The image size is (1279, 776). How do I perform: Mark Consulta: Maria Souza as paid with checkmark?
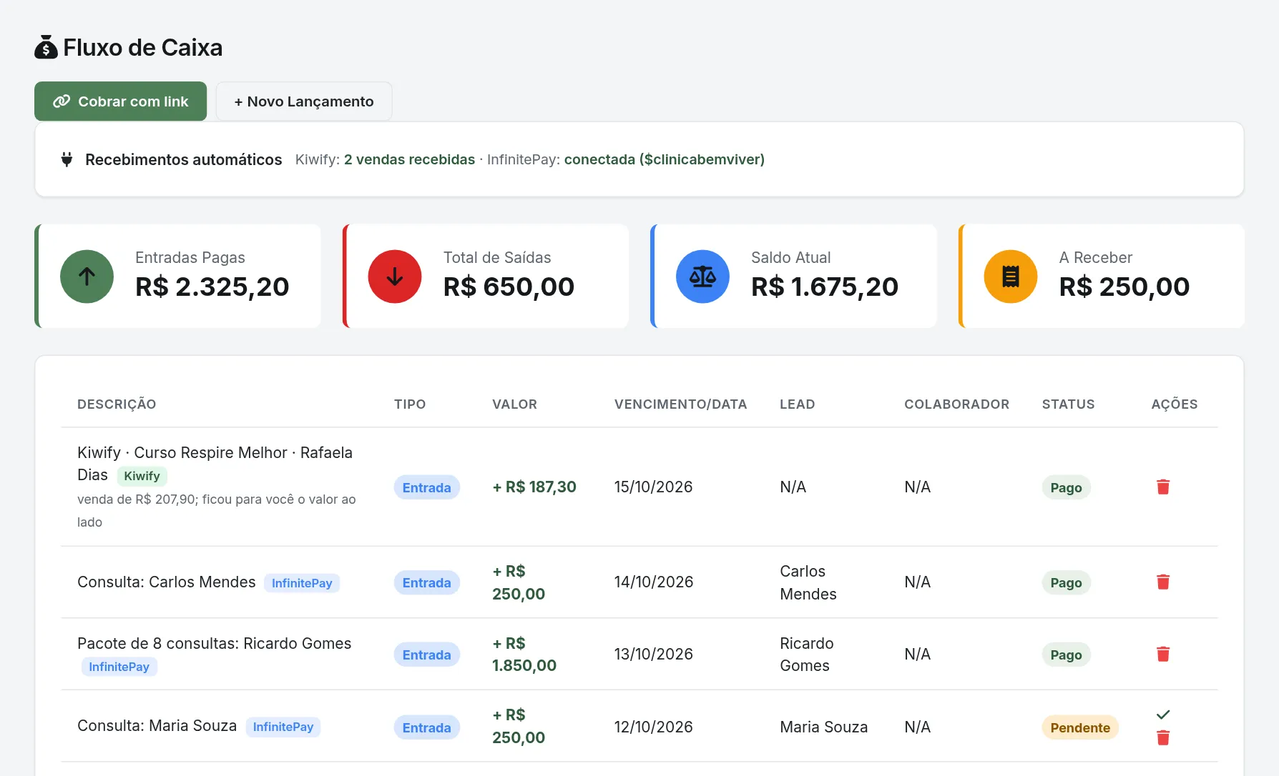point(1163,715)
